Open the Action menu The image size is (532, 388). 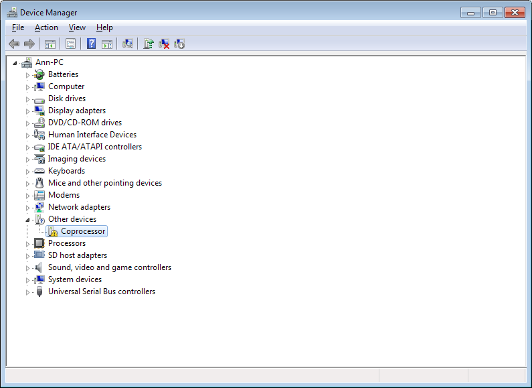point(46,27)
